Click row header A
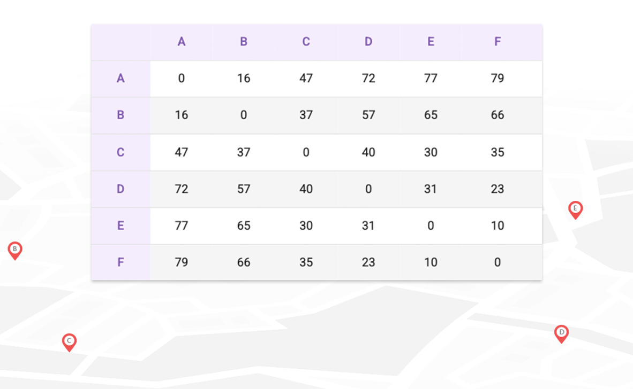Screen dimensions: 633x389 120,79
